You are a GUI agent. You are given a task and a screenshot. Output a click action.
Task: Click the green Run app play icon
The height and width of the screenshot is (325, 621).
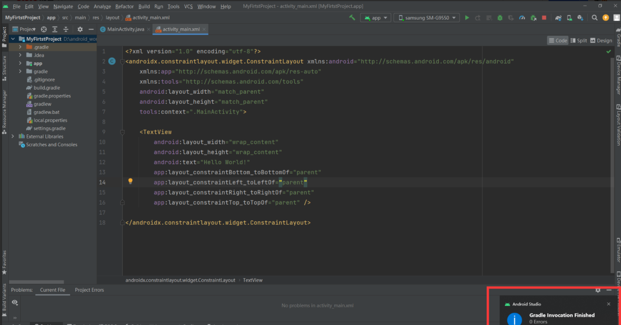(467, 18)
